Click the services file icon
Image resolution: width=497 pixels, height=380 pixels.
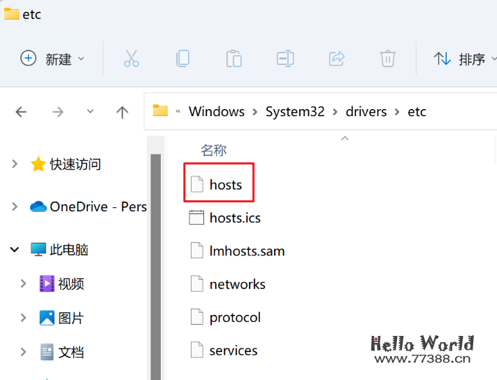(197, 350)
